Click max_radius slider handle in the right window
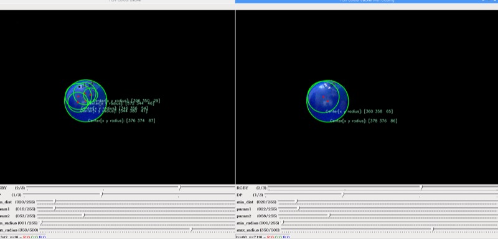The width and height of the screenshot is (498, 239). click(433, 230)
